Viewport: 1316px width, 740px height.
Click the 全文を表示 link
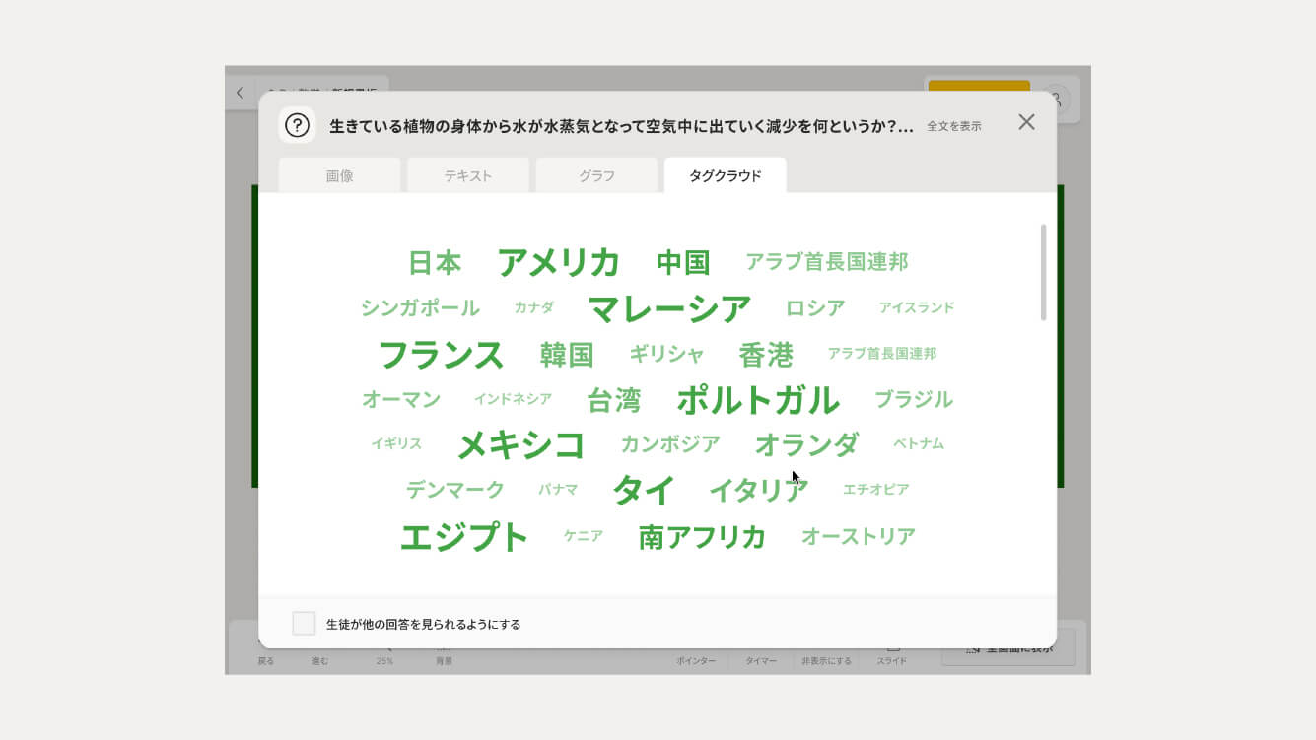(x=953, y=126)
